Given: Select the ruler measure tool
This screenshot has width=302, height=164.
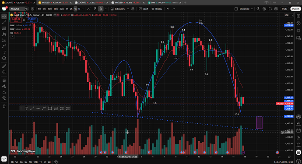Looking at the screenshot, I should pos(4,66).
